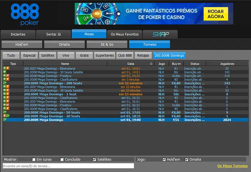
Task: Select the Gratis filter tab
Action: point(84,55)
